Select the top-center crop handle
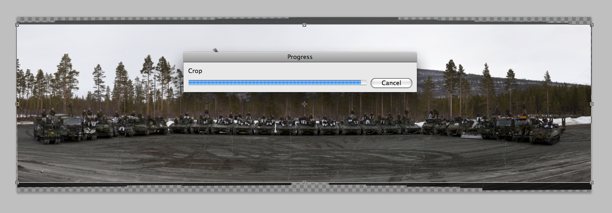612x213 pixels. point(304,25)
